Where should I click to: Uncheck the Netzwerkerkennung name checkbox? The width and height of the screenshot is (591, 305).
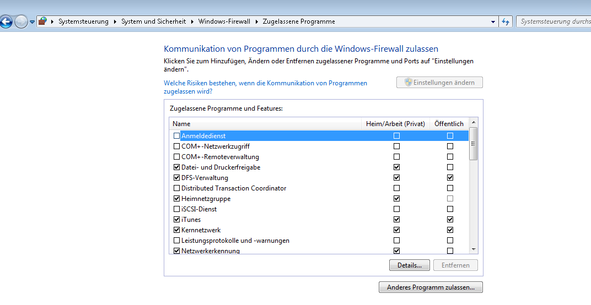click(x=176, y=251)
